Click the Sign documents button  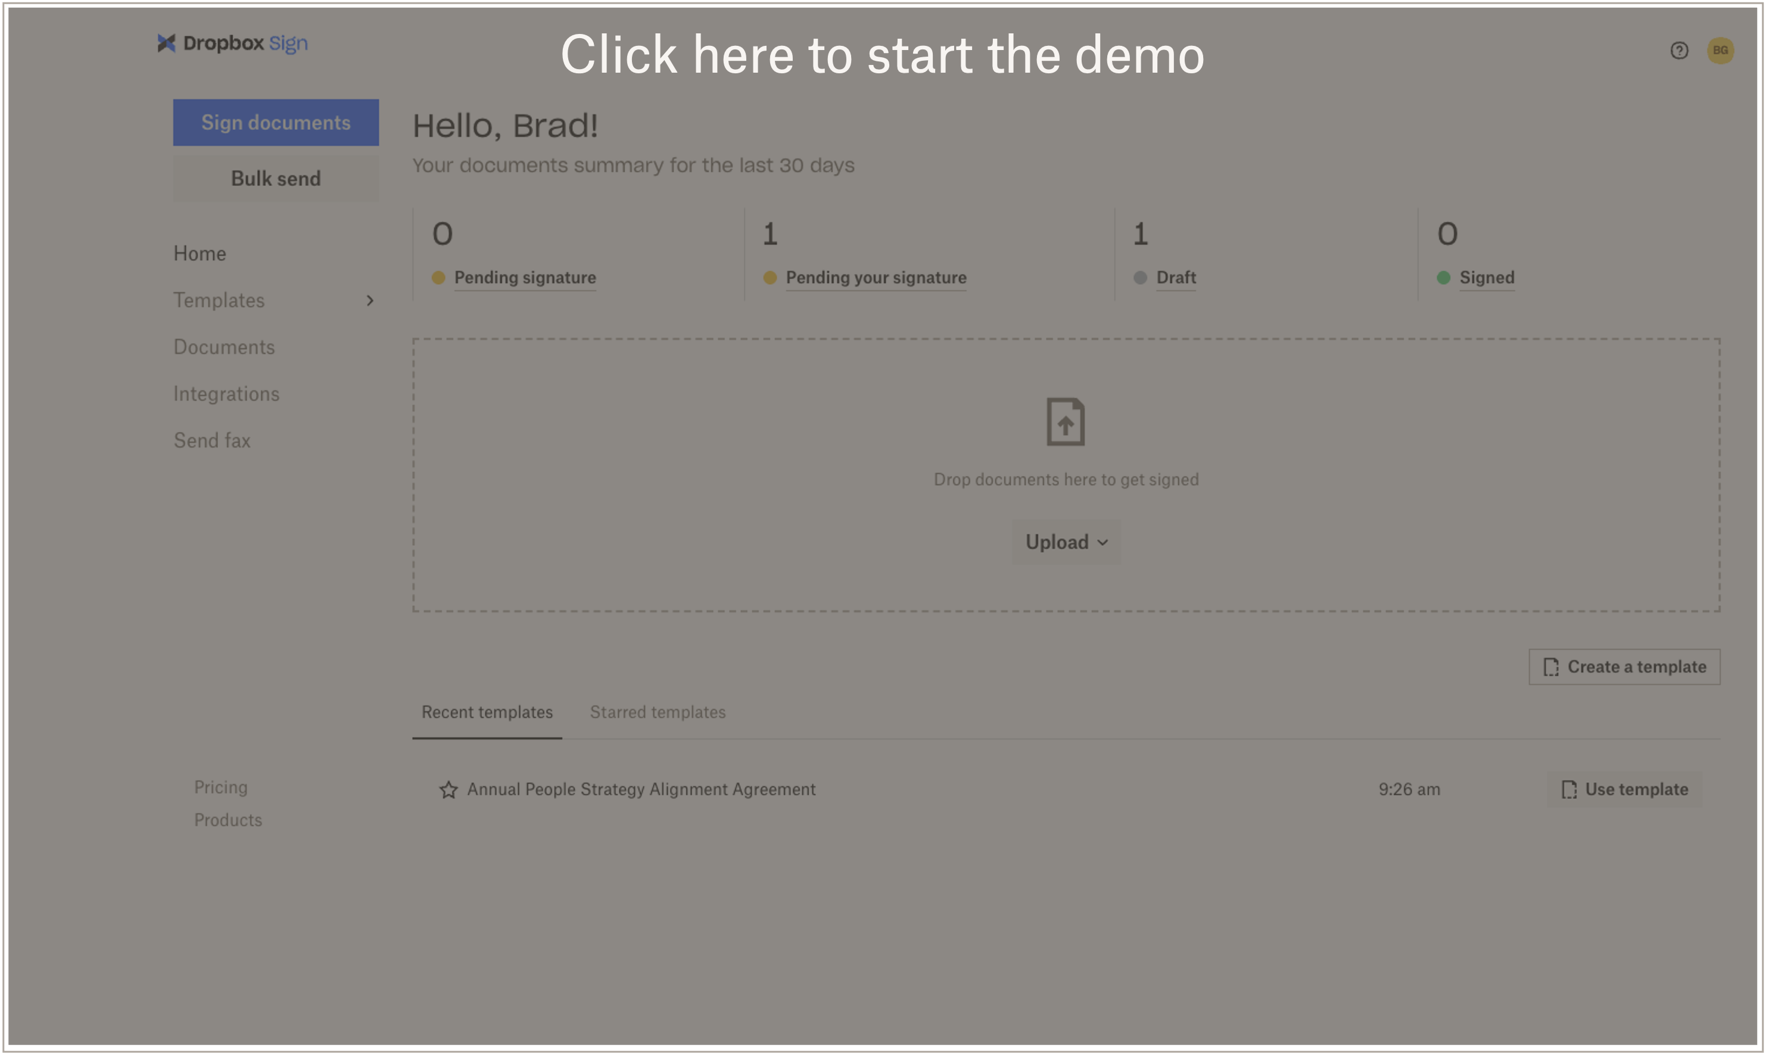[275, 122]
